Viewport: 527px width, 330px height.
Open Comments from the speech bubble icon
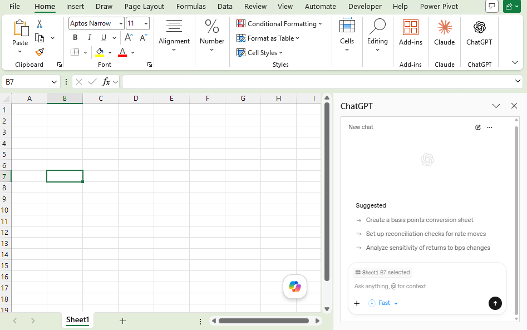[x=492, y=6]
